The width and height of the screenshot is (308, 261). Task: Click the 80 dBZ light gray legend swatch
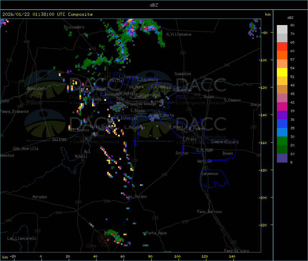pos(282,29)
